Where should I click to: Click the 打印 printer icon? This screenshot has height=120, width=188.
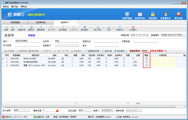[109, 27]
